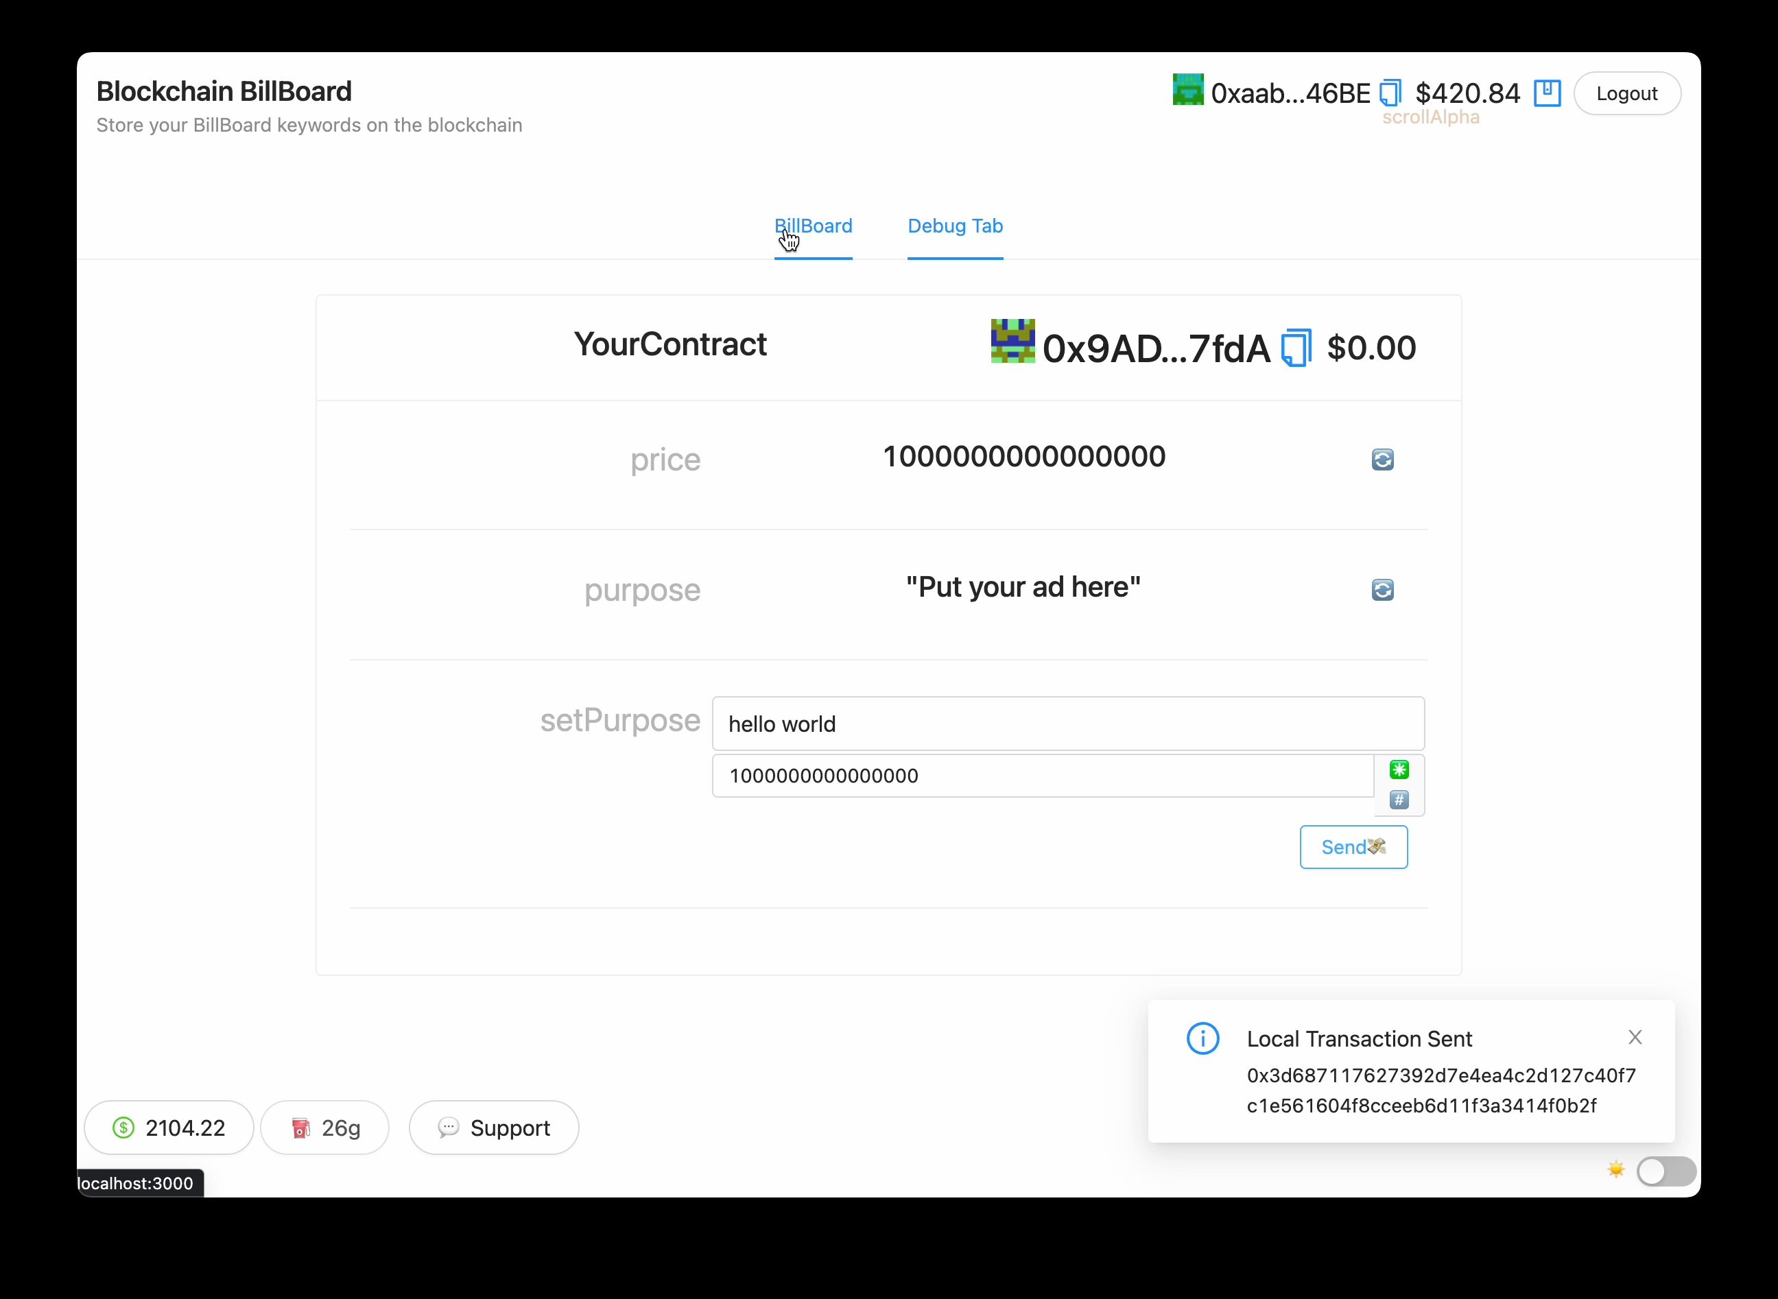This screenshot has width=1778, height=1299.
Task: Click the transaction hash in notification
Action: [1441, 1089]
